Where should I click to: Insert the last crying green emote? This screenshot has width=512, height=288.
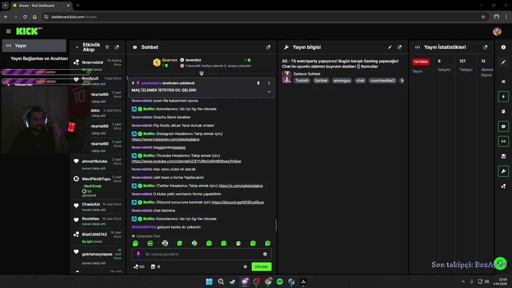(x=268, y=243)
